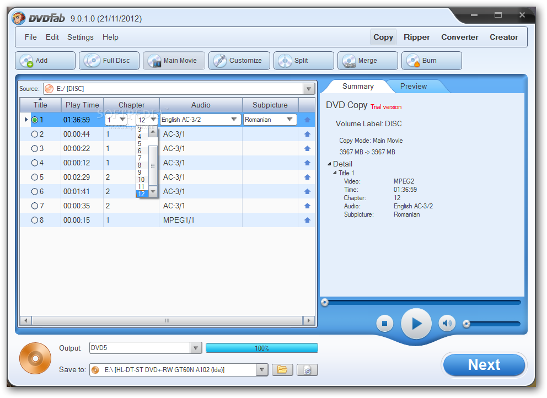
Task: Select title 2 radio button
Action: pos(35,135)
